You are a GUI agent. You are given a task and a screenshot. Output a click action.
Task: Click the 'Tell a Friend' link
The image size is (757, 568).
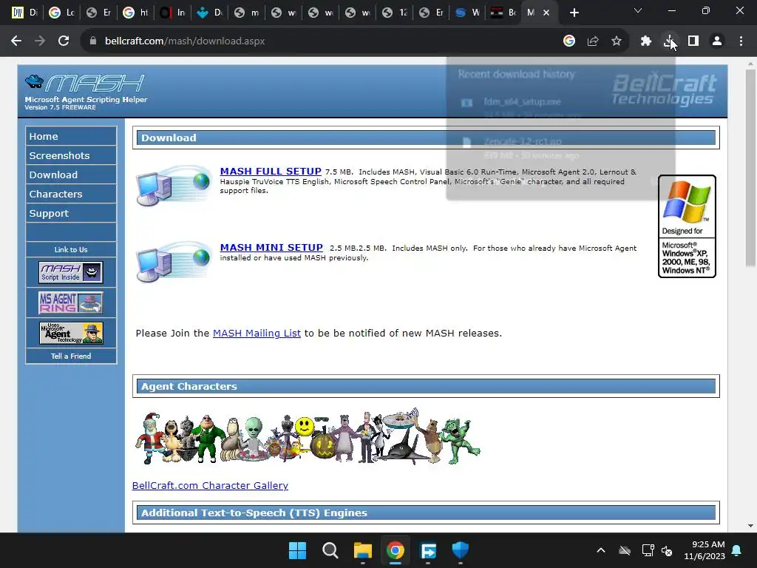click(x=71, y=356)
